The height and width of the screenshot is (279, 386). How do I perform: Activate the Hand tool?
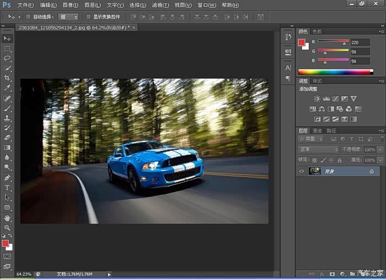click(x=7, y=217)
